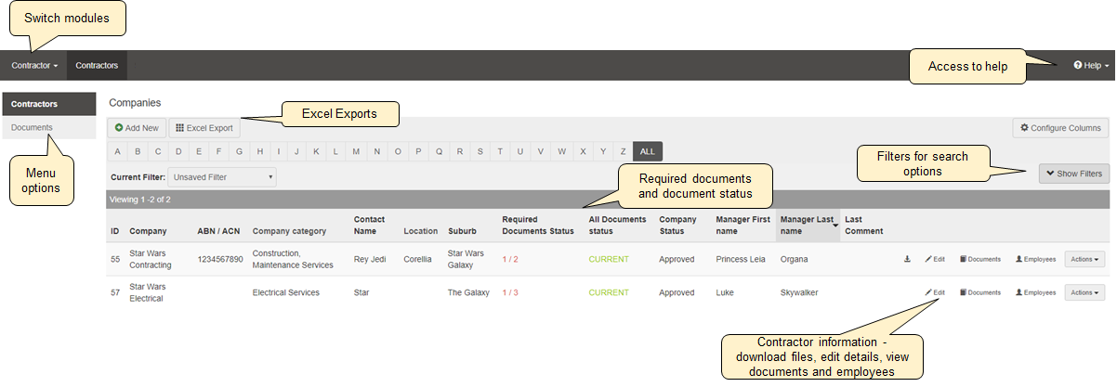Open the Help menu
This screenshot has width=1117, height=387.
1091,66
